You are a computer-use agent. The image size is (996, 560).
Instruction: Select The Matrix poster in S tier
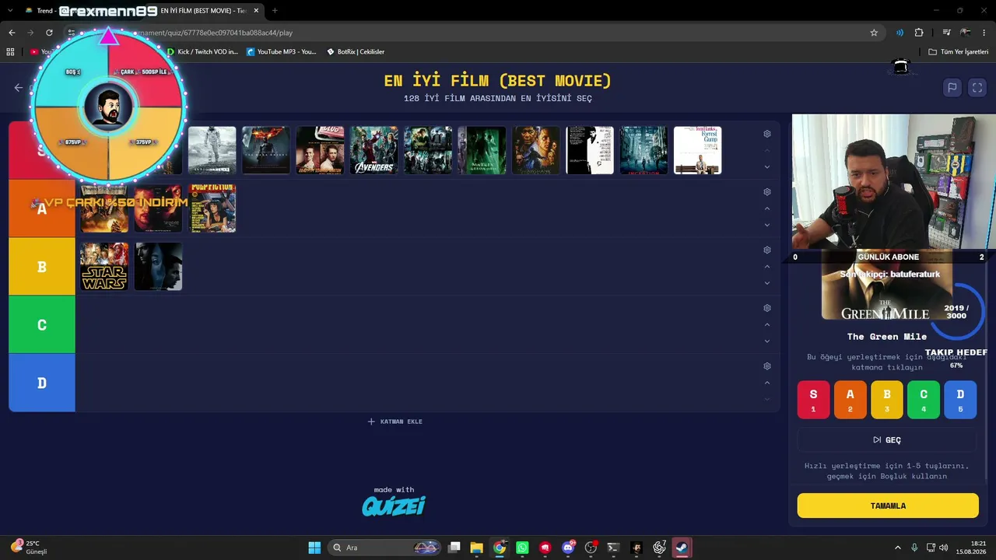tap(482, 150)
